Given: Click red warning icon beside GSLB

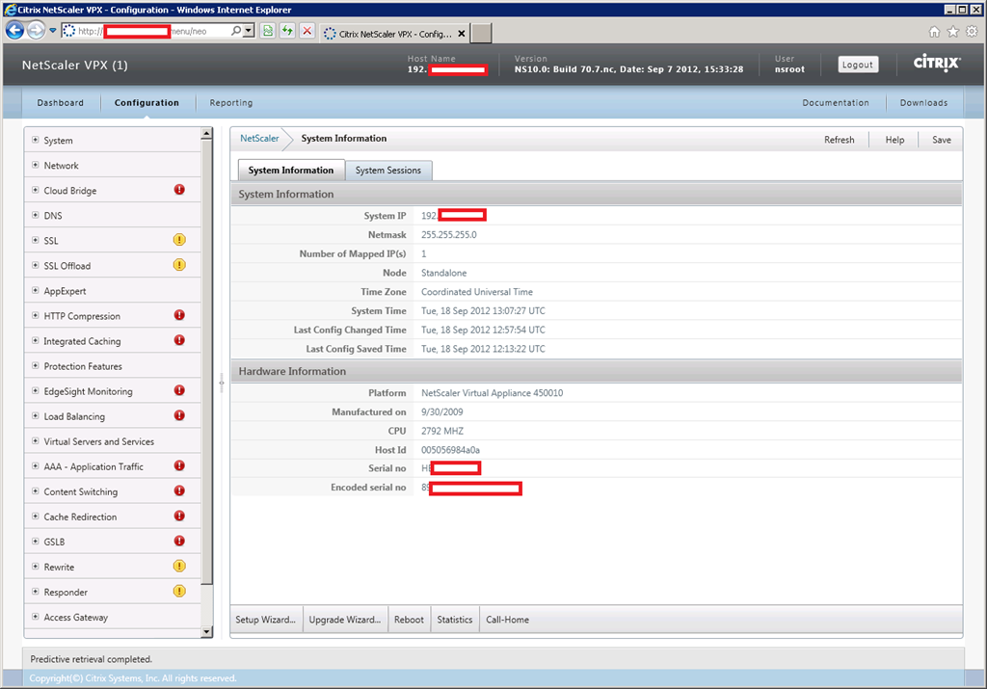Looking at the screenshot, I should point(179,542).
